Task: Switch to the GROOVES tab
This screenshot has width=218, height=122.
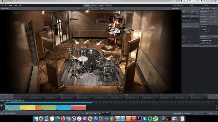Action: pyautogui.click(x=94, y=6)
